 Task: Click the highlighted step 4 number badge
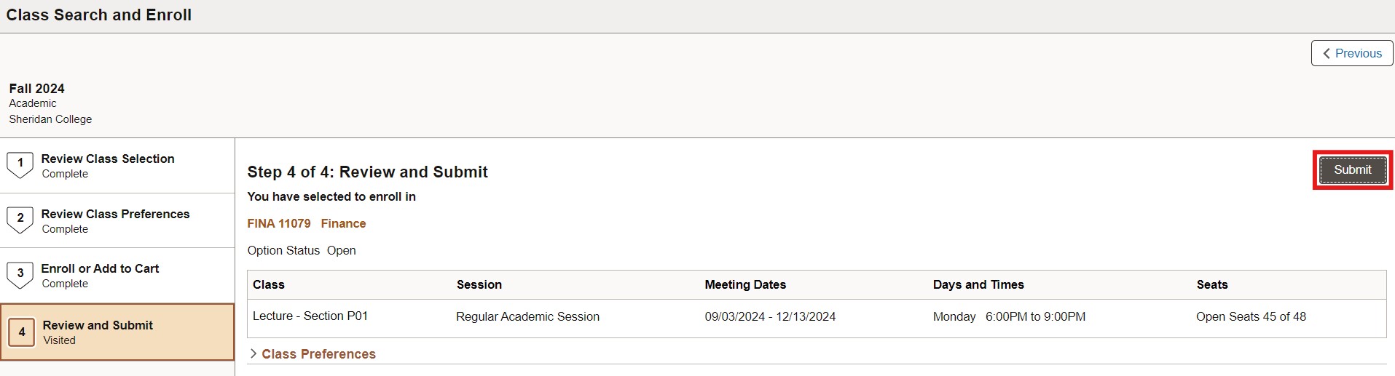[22, 332]
